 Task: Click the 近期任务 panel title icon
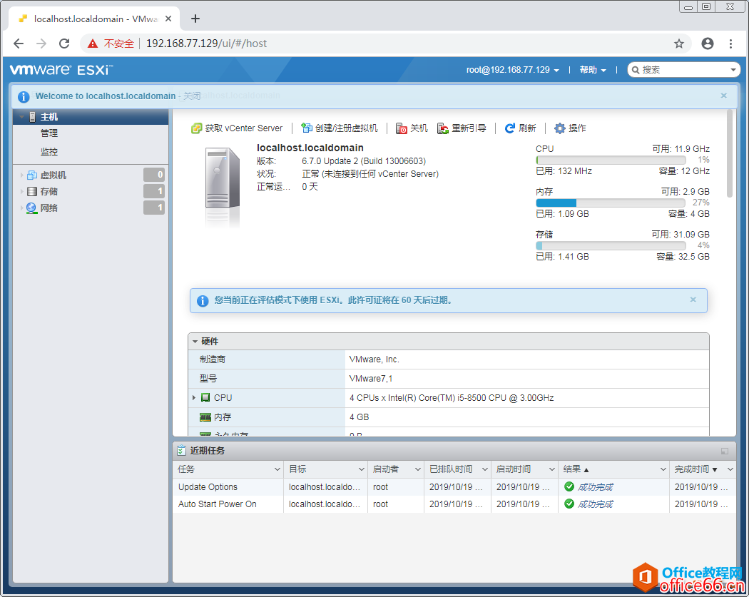tap(181, 450)
